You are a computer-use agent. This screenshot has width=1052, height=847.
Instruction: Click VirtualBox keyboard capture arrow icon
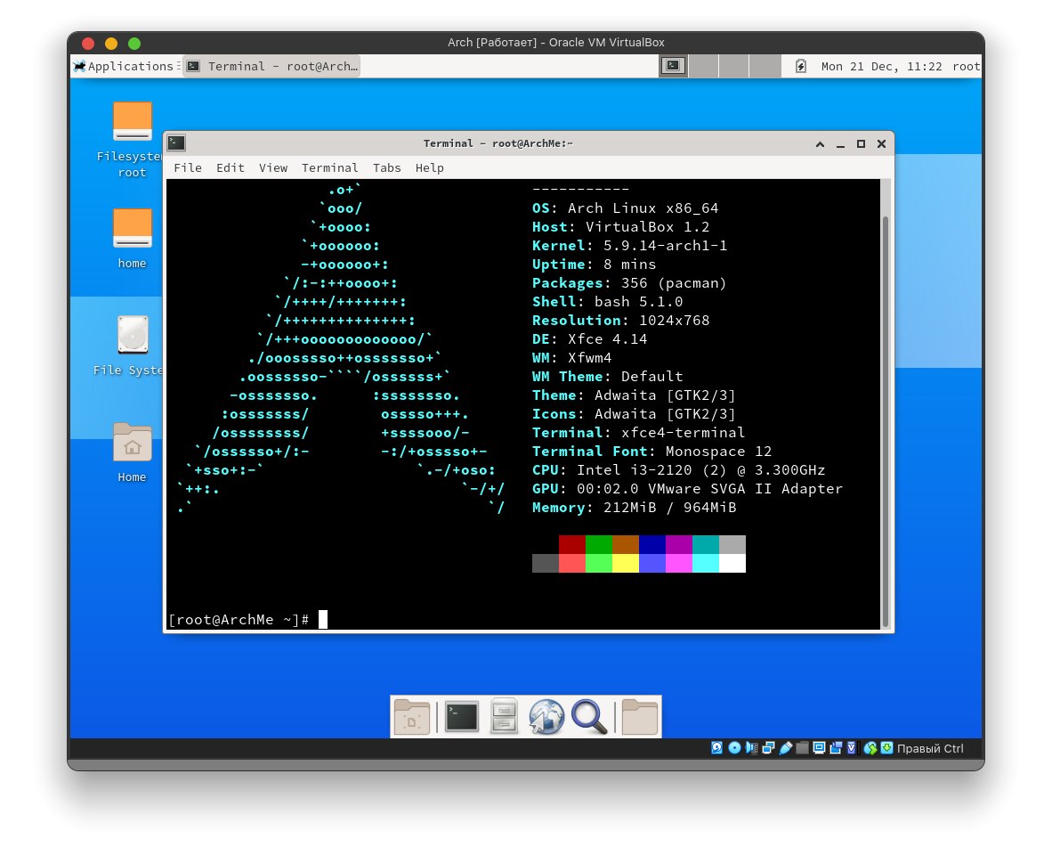[886, 747]
